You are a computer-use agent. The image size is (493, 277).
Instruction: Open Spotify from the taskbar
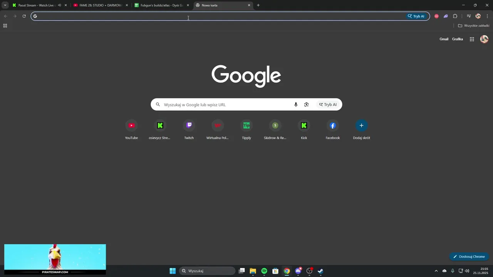[x=264, y=271]
